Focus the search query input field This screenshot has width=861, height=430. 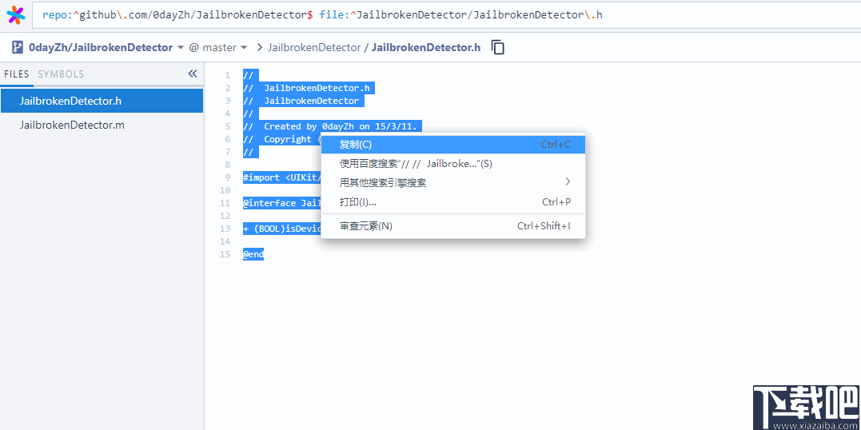click(x=444, y=15)
